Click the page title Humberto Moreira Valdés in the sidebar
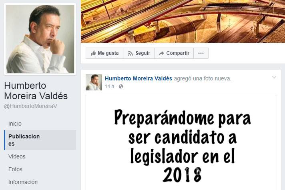285x190 pixels. pos(36,91)
